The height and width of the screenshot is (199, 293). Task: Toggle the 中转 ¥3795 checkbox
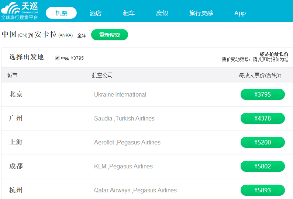[57, 58]
